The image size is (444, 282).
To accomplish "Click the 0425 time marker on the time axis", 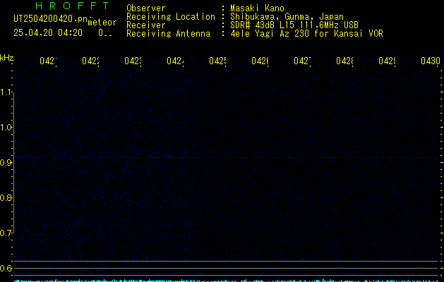I will point(217,61).
